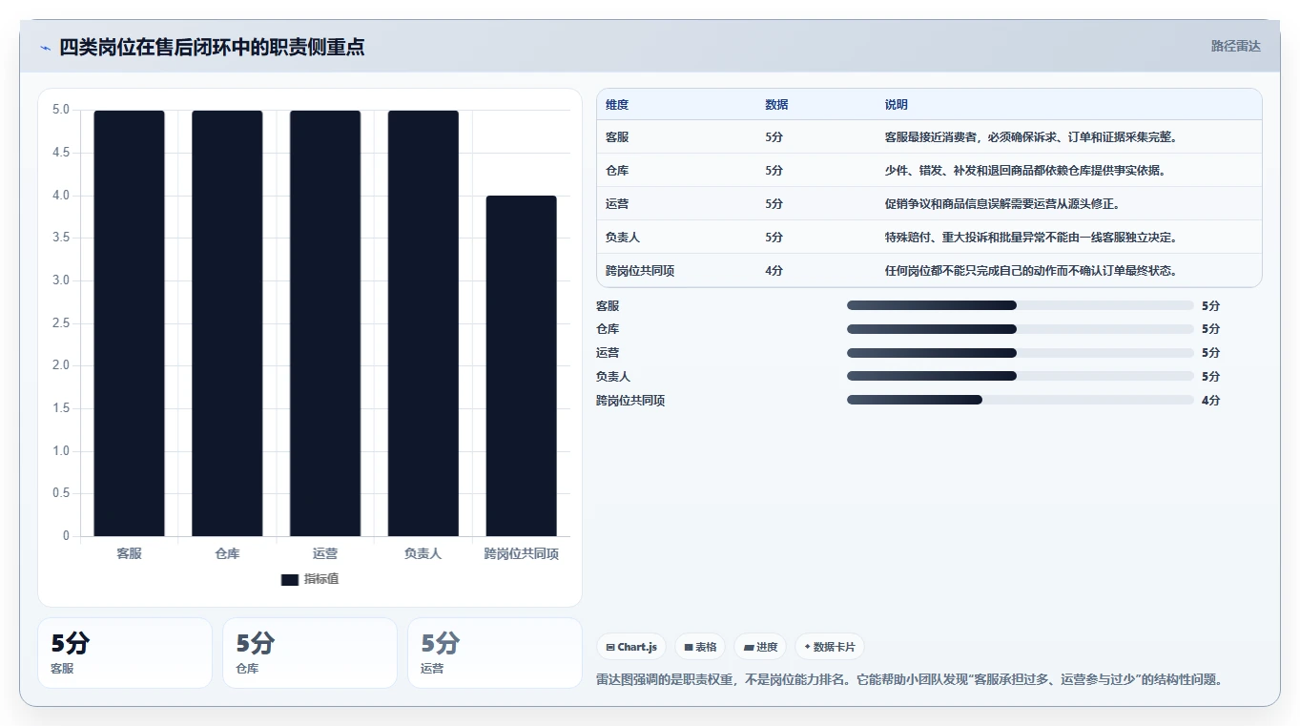This screenshot has height=726, width=1300.
Task: Open the 5分 运营 data card
Action: [x=495, y=653]
